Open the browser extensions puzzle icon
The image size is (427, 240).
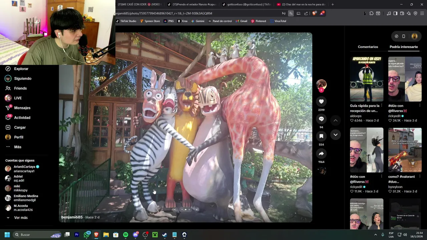click(371, 13)
